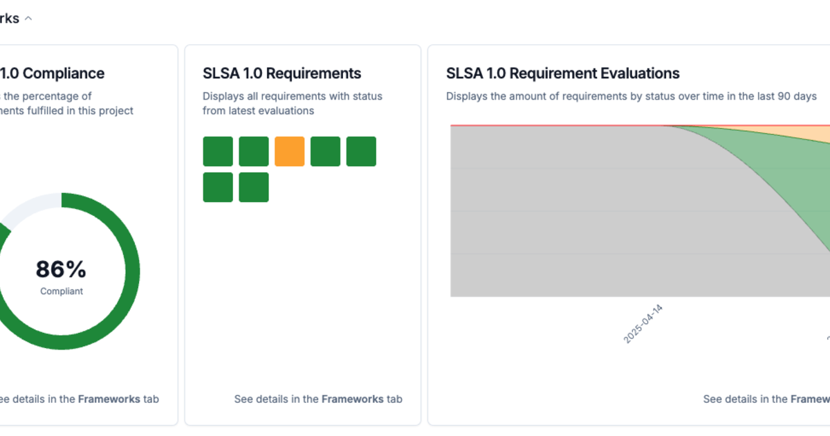Viewport: 830px width, 436px height.
Task: Open the first green square in second requirements row
Action: click(218, 188)
